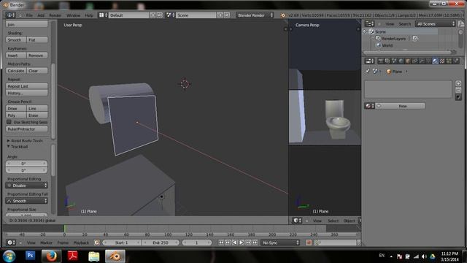Open the timeline Marker menu
Viewport: 467px width, 263px height.
click(x=46, y=243)
